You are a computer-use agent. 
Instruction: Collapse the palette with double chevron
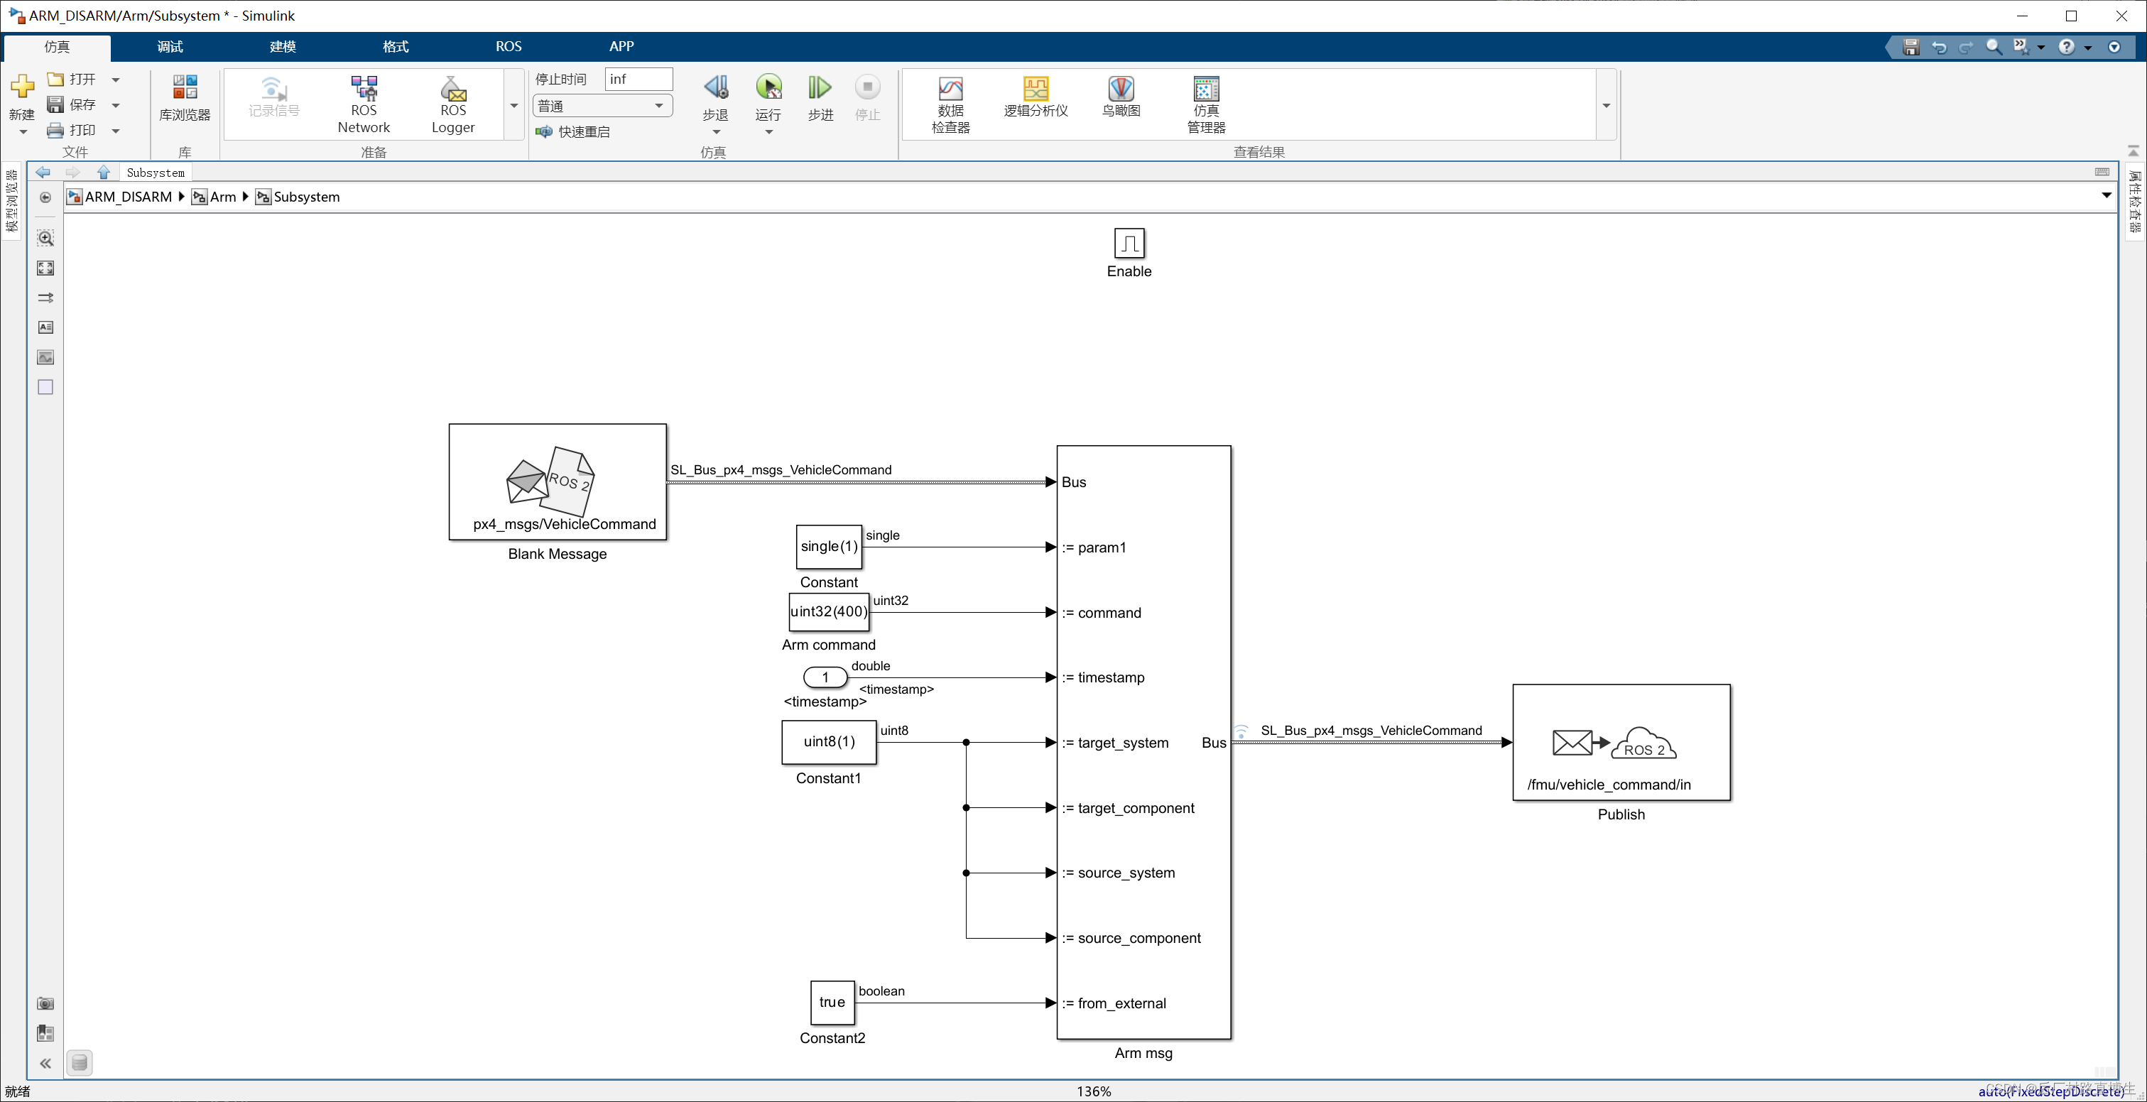pyautogui.click(x=46, y=1064)
